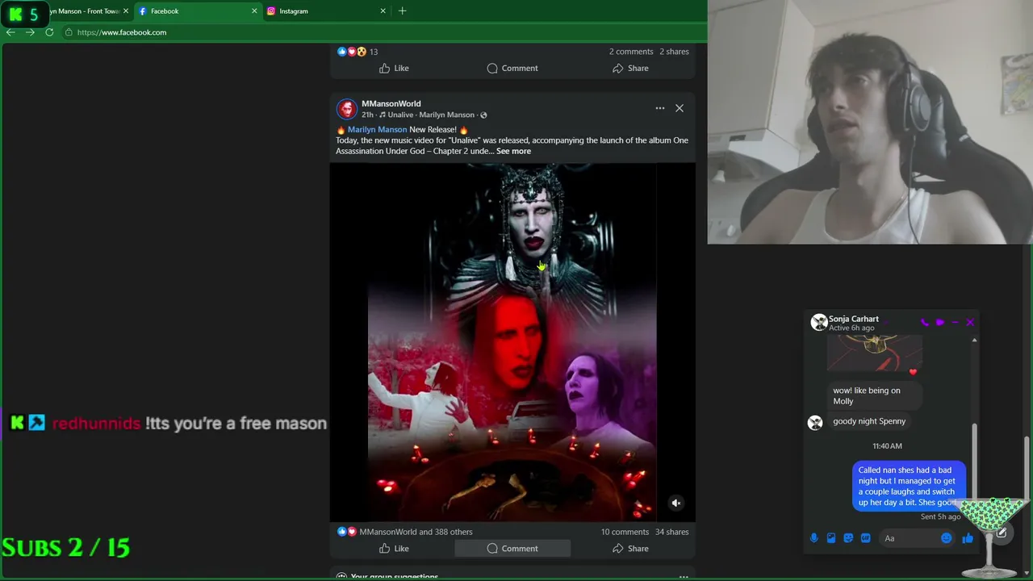Comment on the MMansonWorld Unalive post

pos(512,549)
